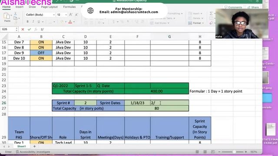The height and width of the screenshot is (156, 278).
Task: Open the font color dropdown arrow
Action: [x=74, y=22]
